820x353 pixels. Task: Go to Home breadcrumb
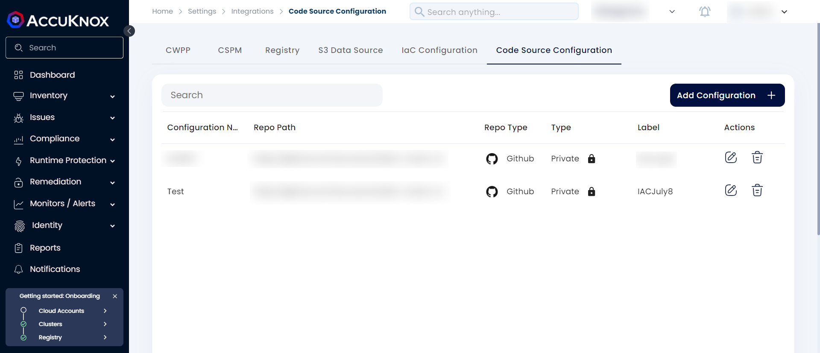coord(162,12)
